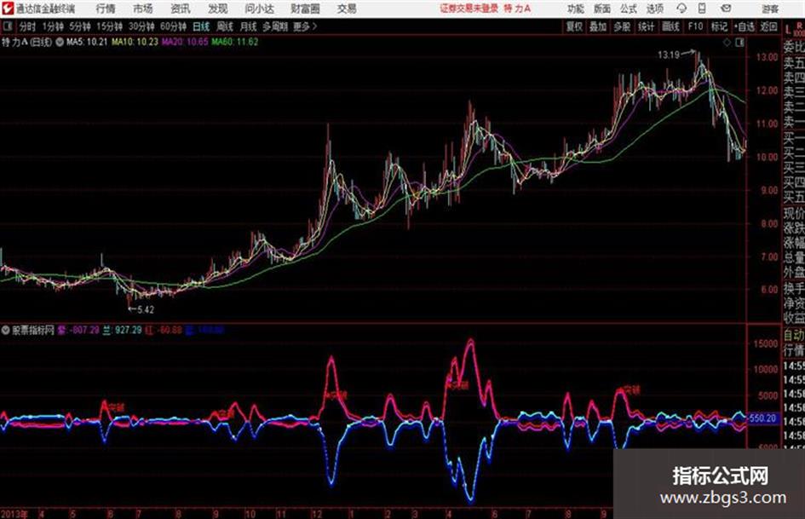The height and width of the screenshot is (519, 805).
Task: Click the 5.42 low price marker
Action: 146,309
